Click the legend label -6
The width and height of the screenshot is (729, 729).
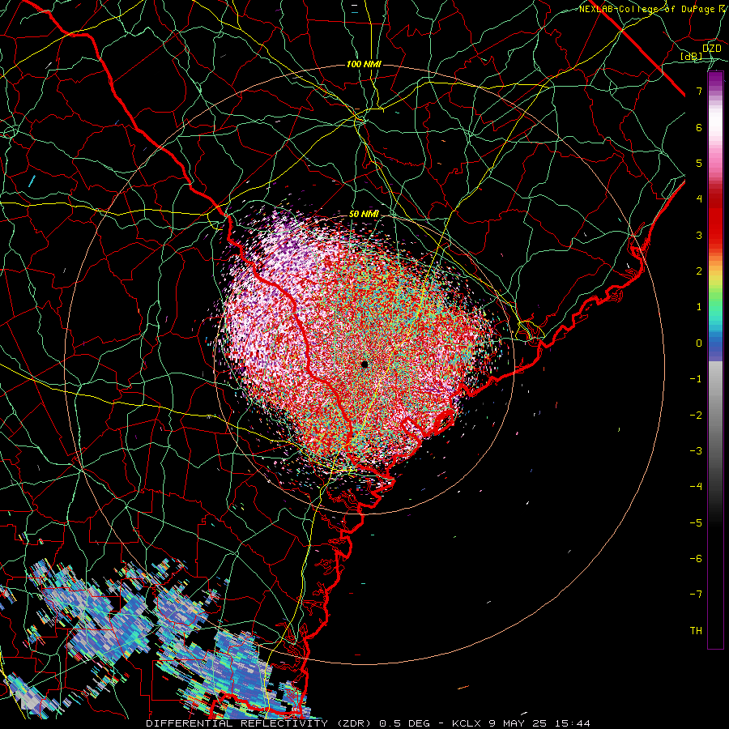click(696, 559)
